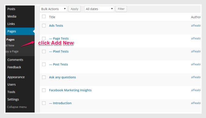Select the highlighted Pages menu item
206x118 pixels.
click(x=20, y=31)
